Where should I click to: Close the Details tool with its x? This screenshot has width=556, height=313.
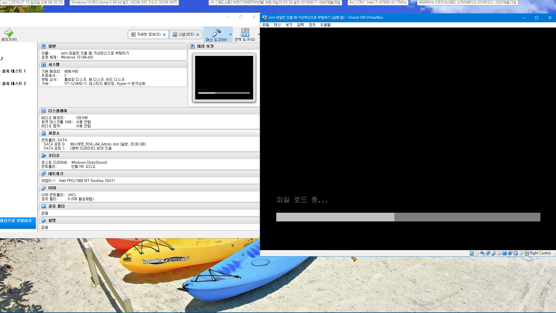coord(164,34)
